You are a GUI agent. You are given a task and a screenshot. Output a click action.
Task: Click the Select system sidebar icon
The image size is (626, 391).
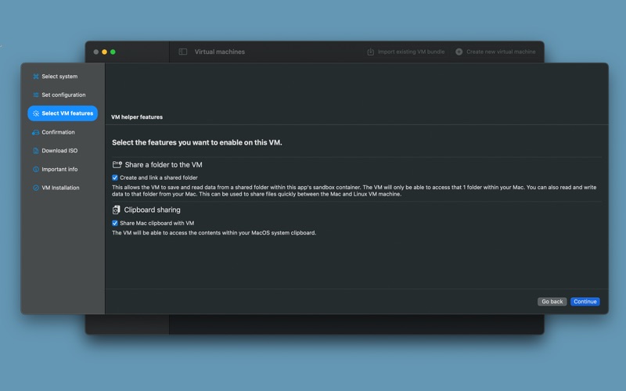(35, 76)
